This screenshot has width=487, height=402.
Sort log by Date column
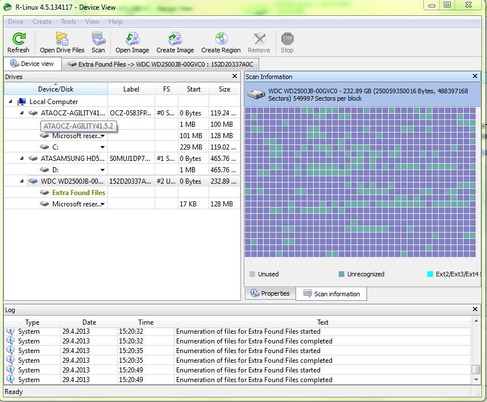tap(89, 322)
